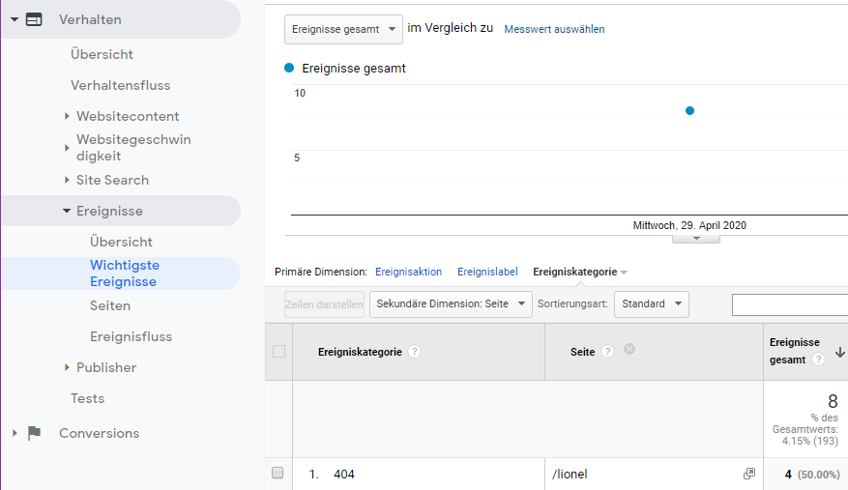Collapse the Verhalten section arrow
Viewport: 848px width, 490px height.
point(15,19)
